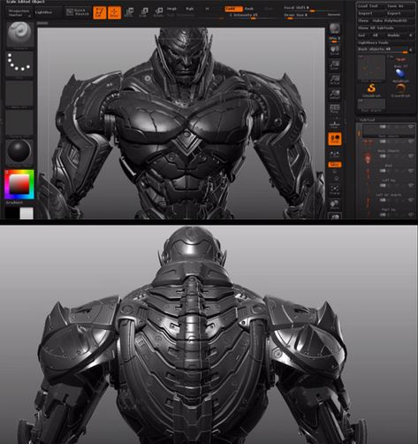Screen dimensions: 418x444
Task: Pick a color in the color picker square
Action: pyautogui.click(x=19, y=185)
